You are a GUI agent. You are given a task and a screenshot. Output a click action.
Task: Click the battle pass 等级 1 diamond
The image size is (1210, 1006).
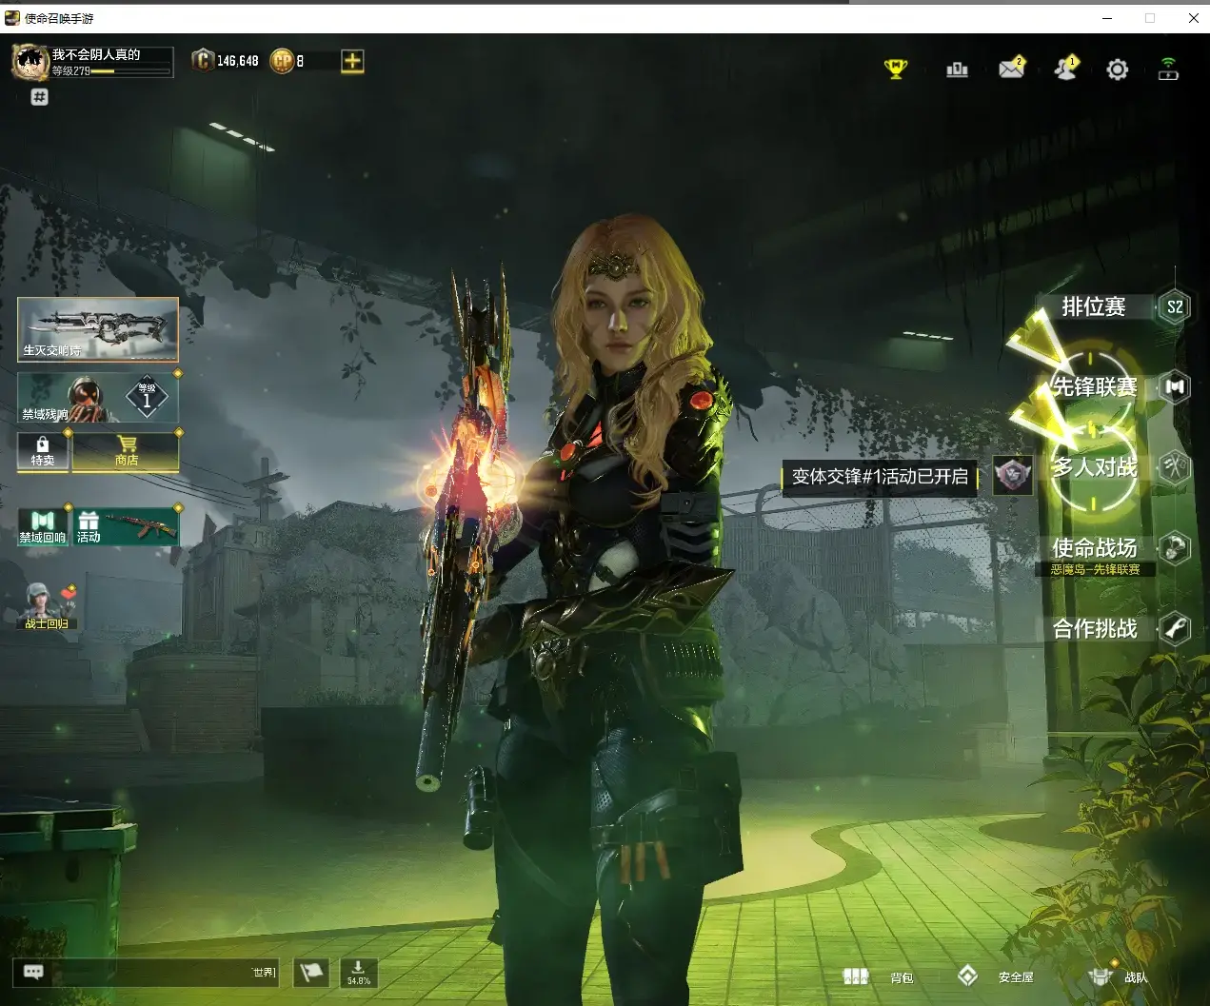[x=148, y=396]
